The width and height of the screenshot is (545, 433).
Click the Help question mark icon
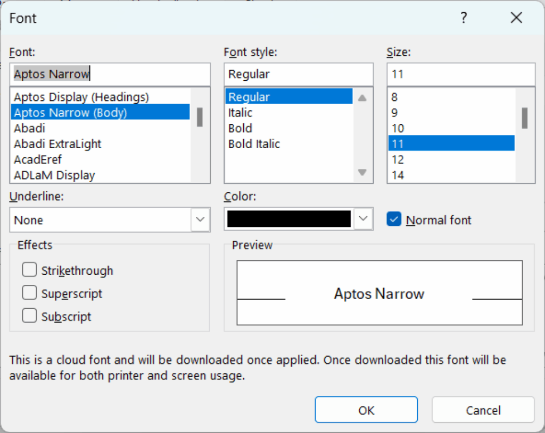coord(464,18)
